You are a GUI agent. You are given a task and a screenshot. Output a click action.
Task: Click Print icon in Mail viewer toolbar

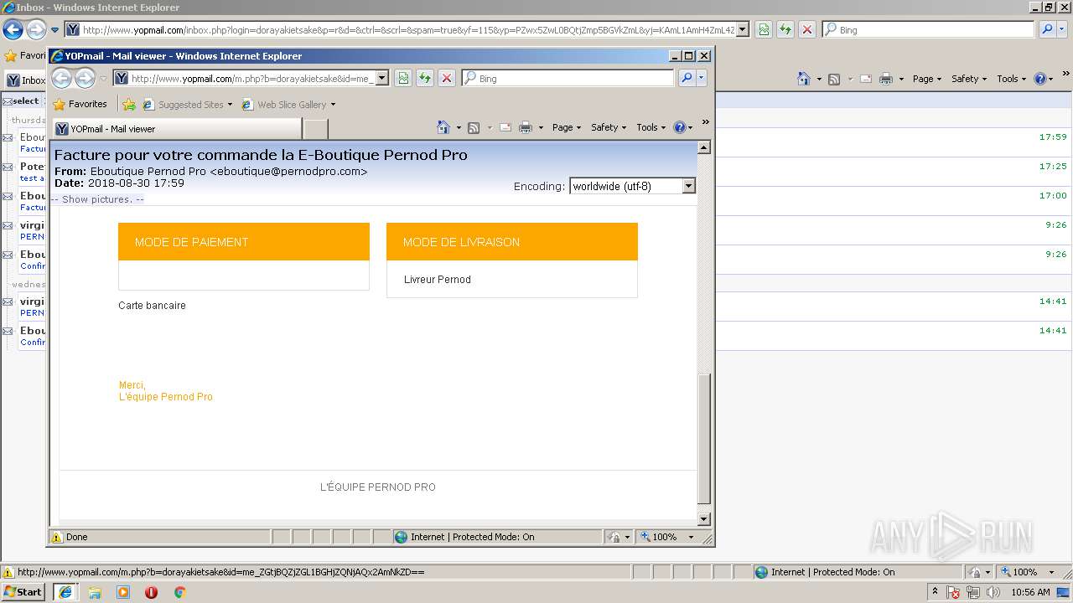(x=526, y=127)
